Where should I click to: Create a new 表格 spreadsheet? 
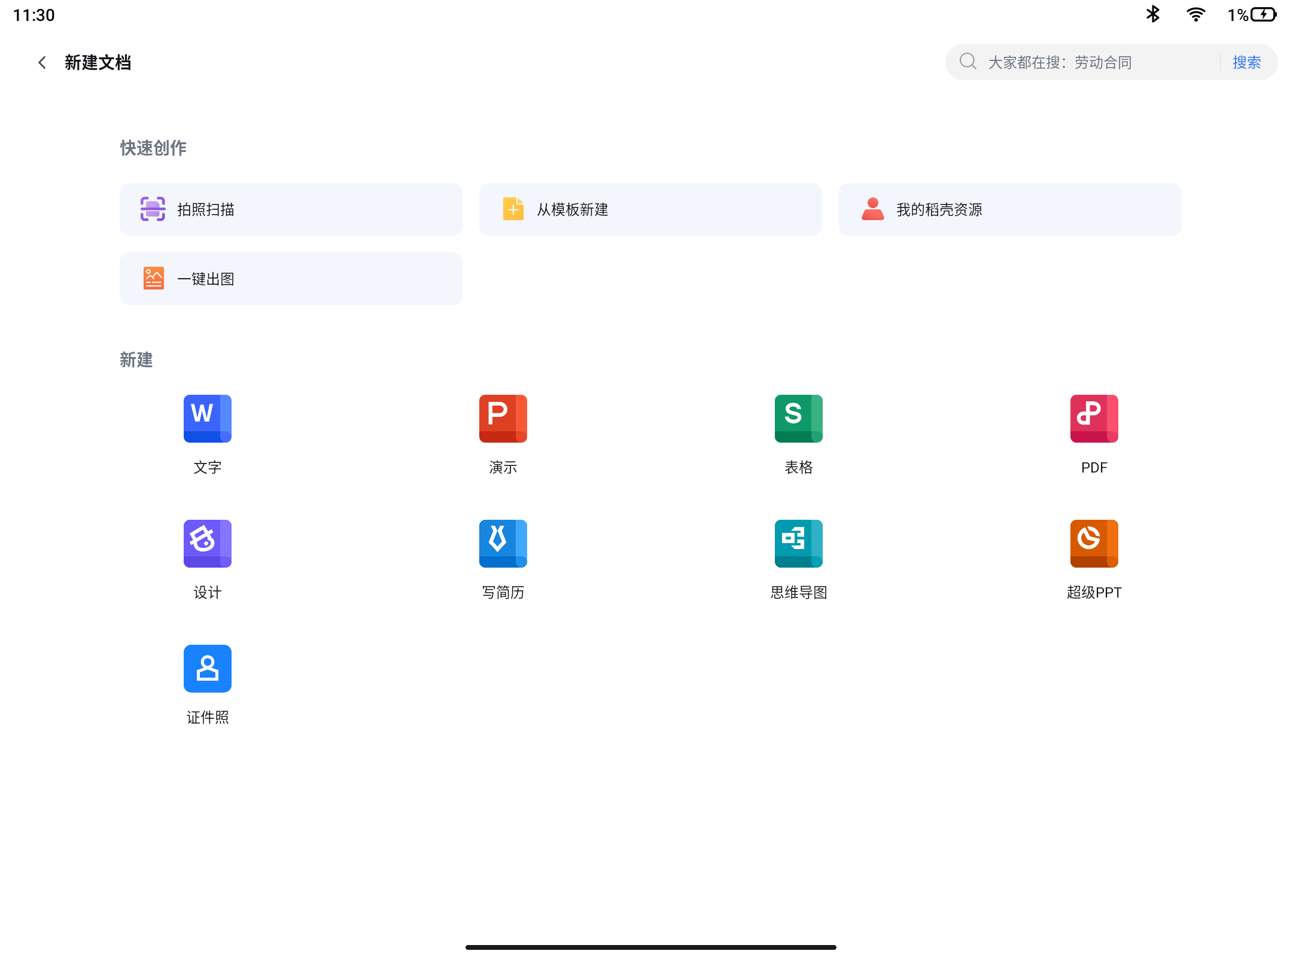coord(798,419)
